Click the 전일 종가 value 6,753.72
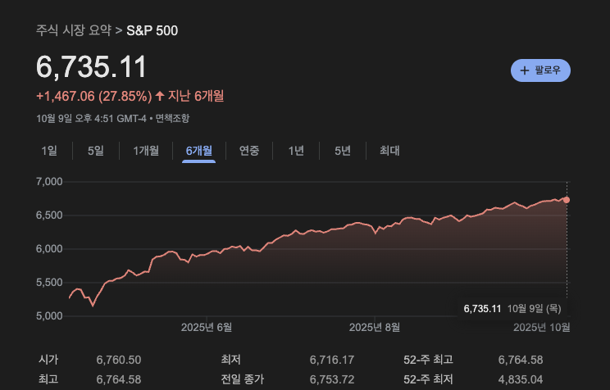This screenshot has height=390, width=610. point(331,379)
